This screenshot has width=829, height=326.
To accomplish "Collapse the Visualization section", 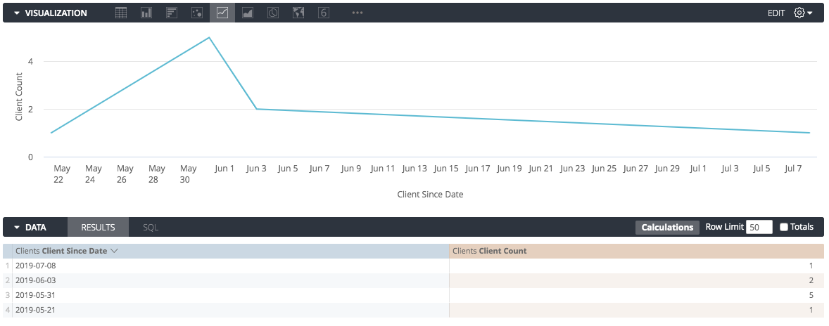I will [x=17, y=13].
